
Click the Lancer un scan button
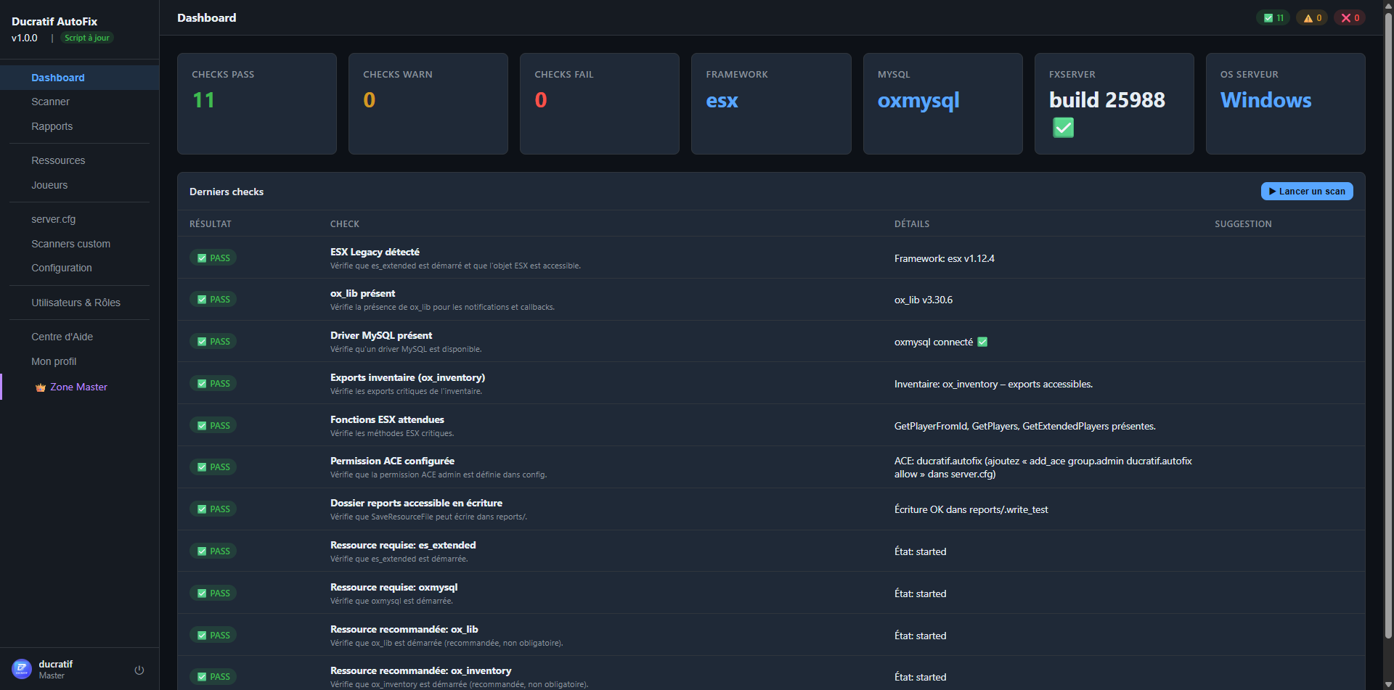(1307, 191)
